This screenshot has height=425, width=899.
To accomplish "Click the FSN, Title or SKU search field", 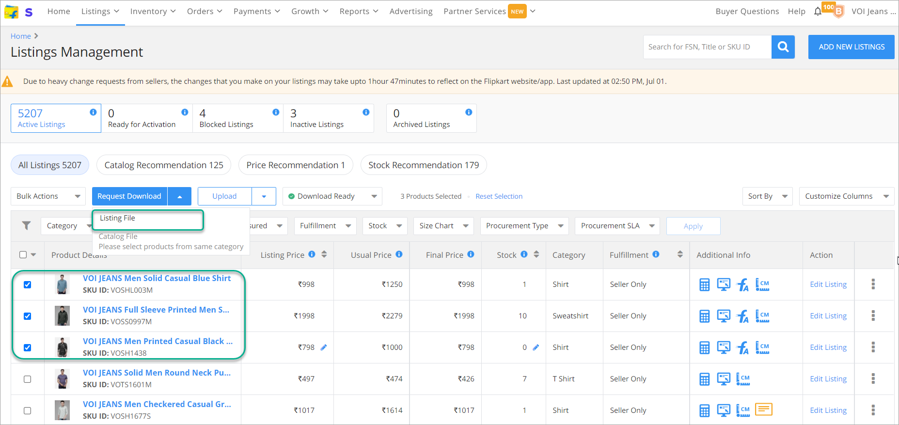I will (707, 47).
